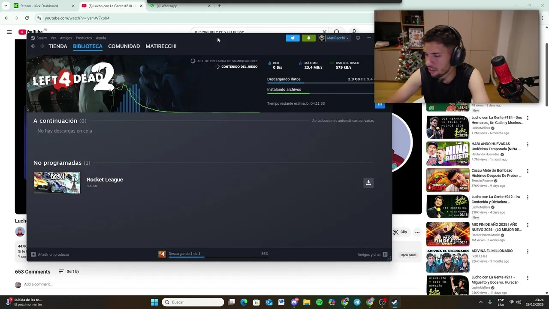The image size is (549, 309).
Task: Click Añadir un producto in Steam footer
Action: (50, 254)
